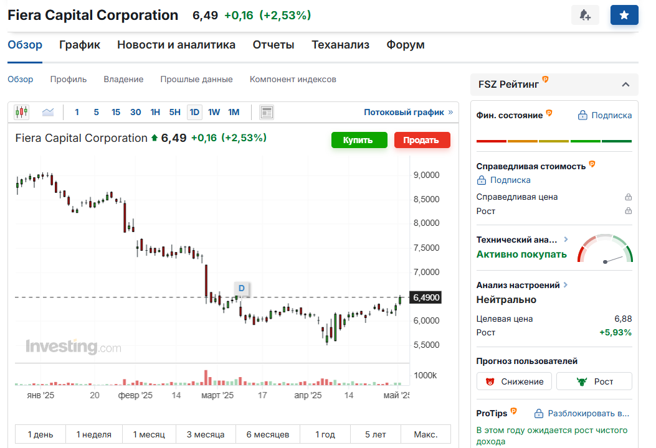Select the 1 день chart range
The width and height of the screenshot is (656, 448).
(x=40, y=434)
